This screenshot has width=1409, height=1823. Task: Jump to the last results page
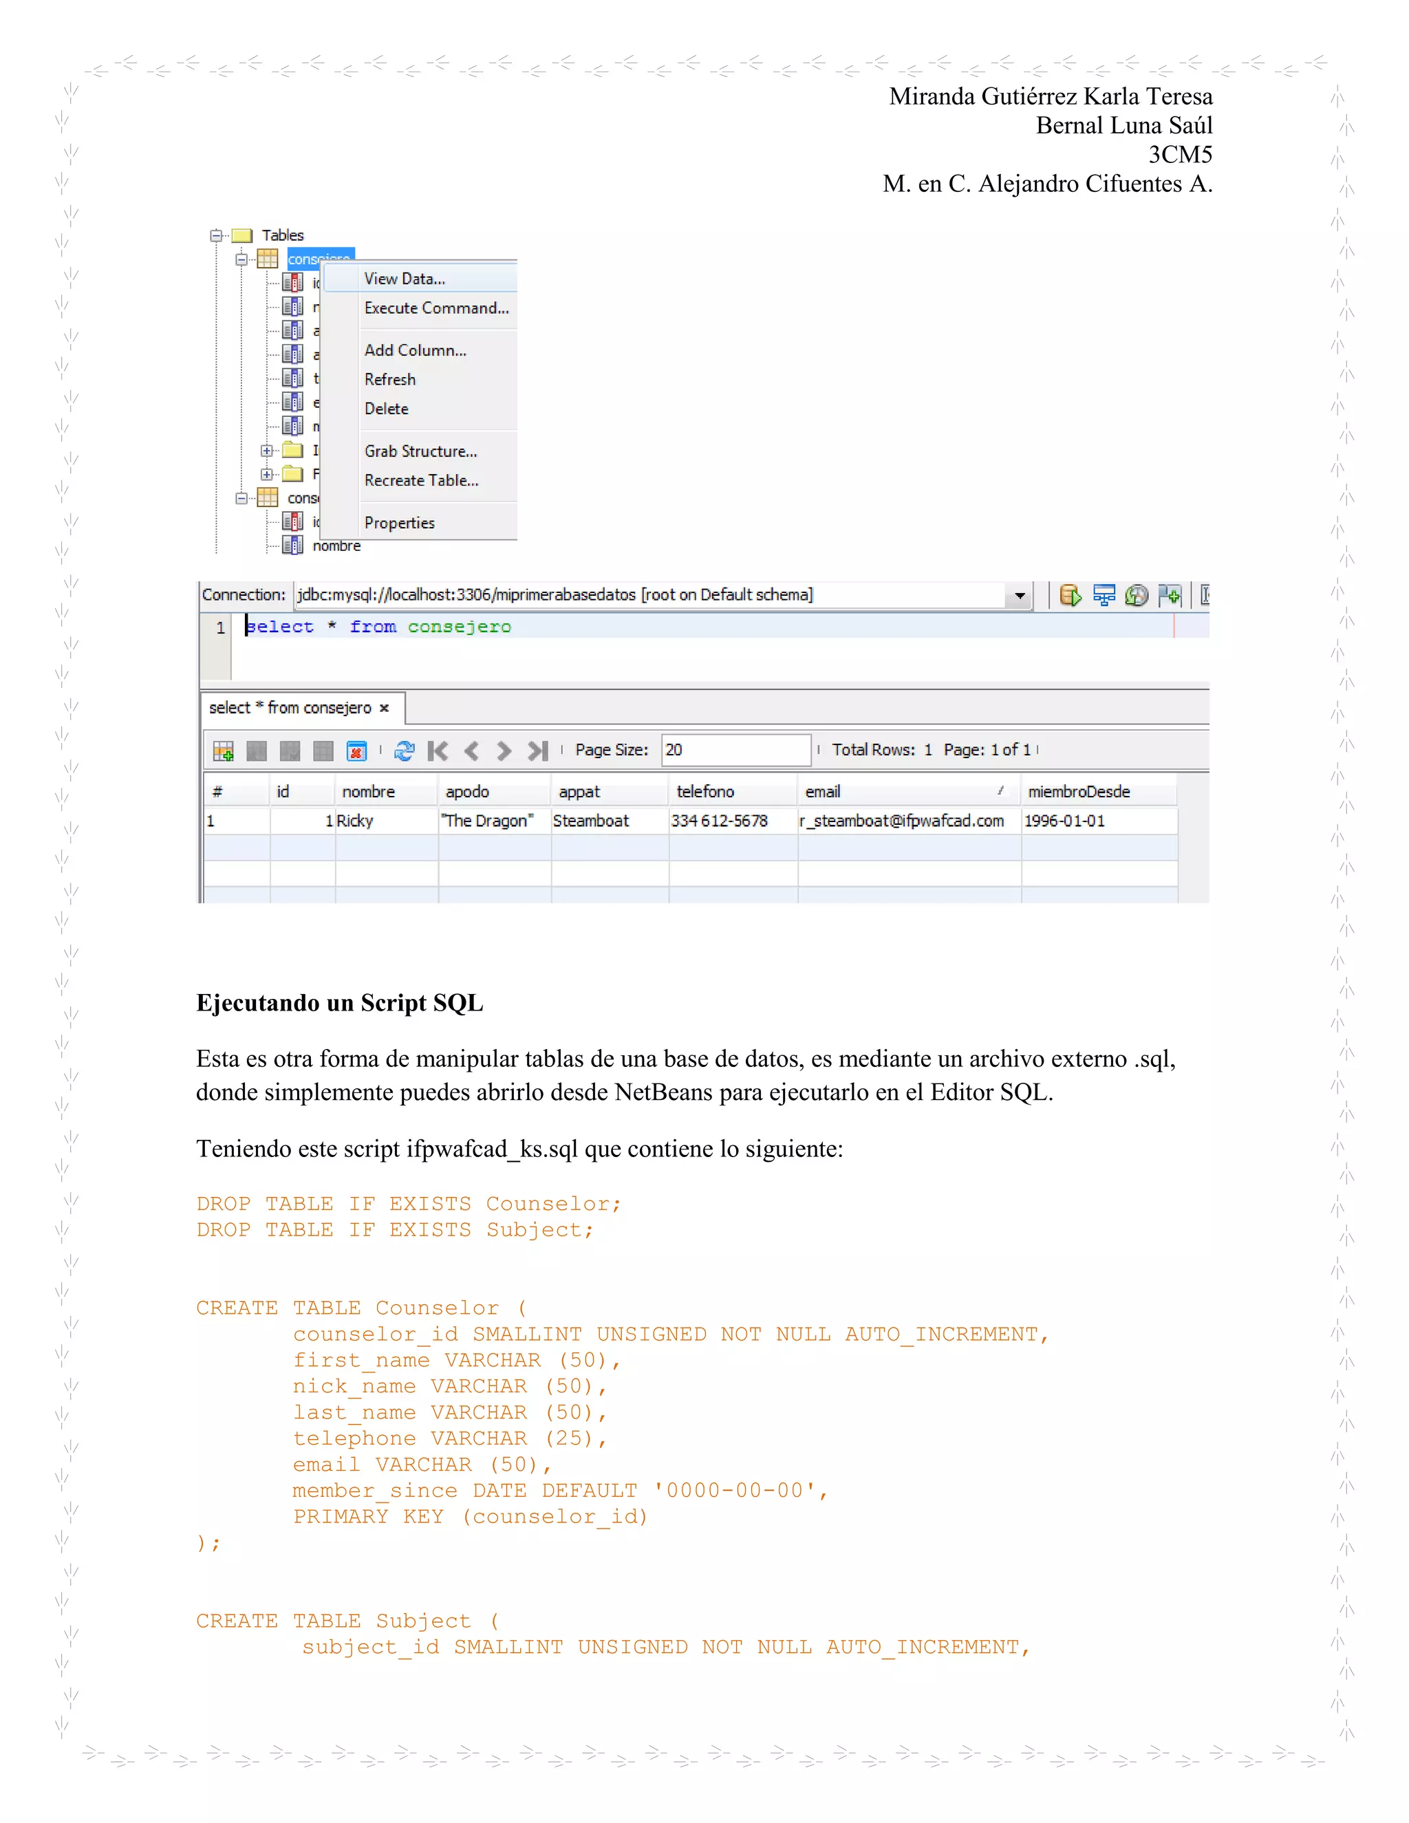(x=537, y=751)
